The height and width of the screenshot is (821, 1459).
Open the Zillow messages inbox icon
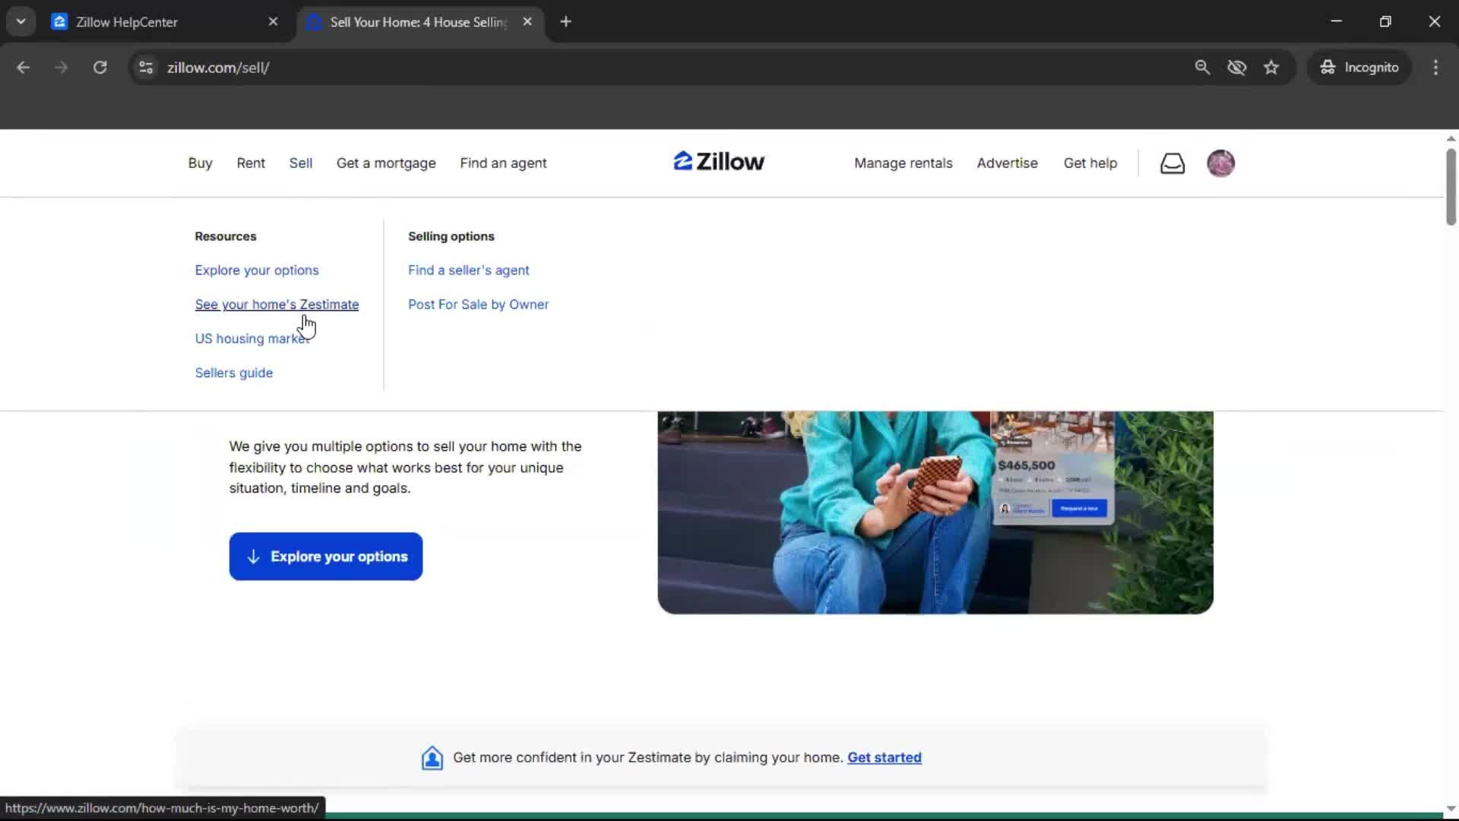[x=1173, y=163]
